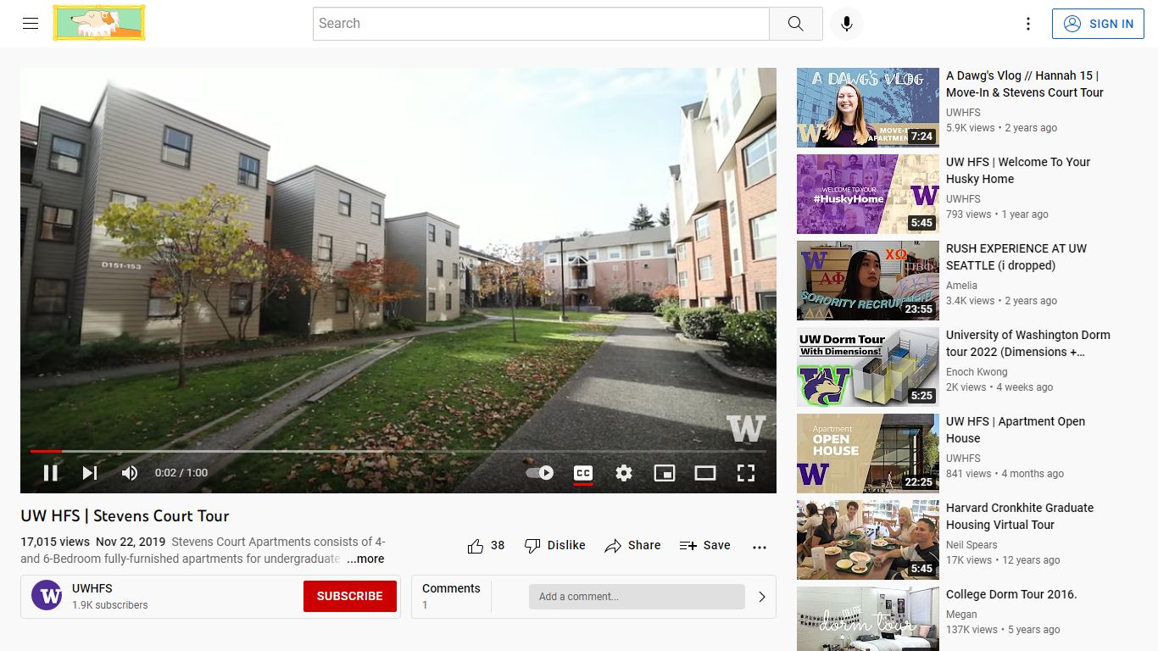Click title 'University of Washington Dorm tour 2022'
Screen dimensions: 1158x651
[1028, 343]
